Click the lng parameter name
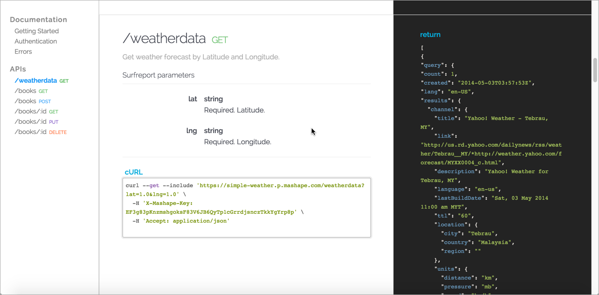 [192, 131]
